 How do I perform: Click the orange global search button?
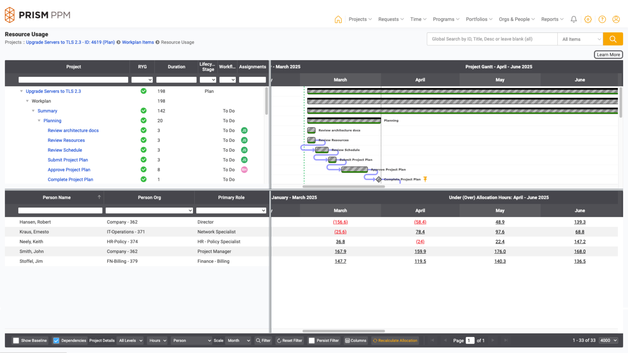[613, 39]
